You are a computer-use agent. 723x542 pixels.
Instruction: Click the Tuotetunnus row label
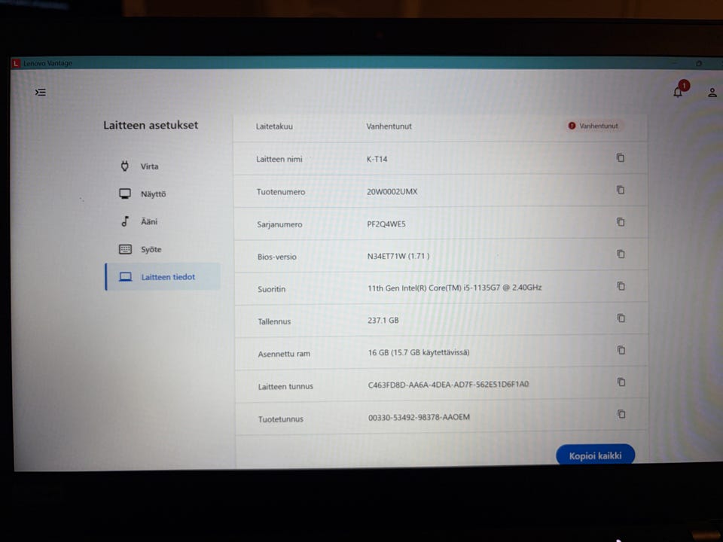coord(281,419)
